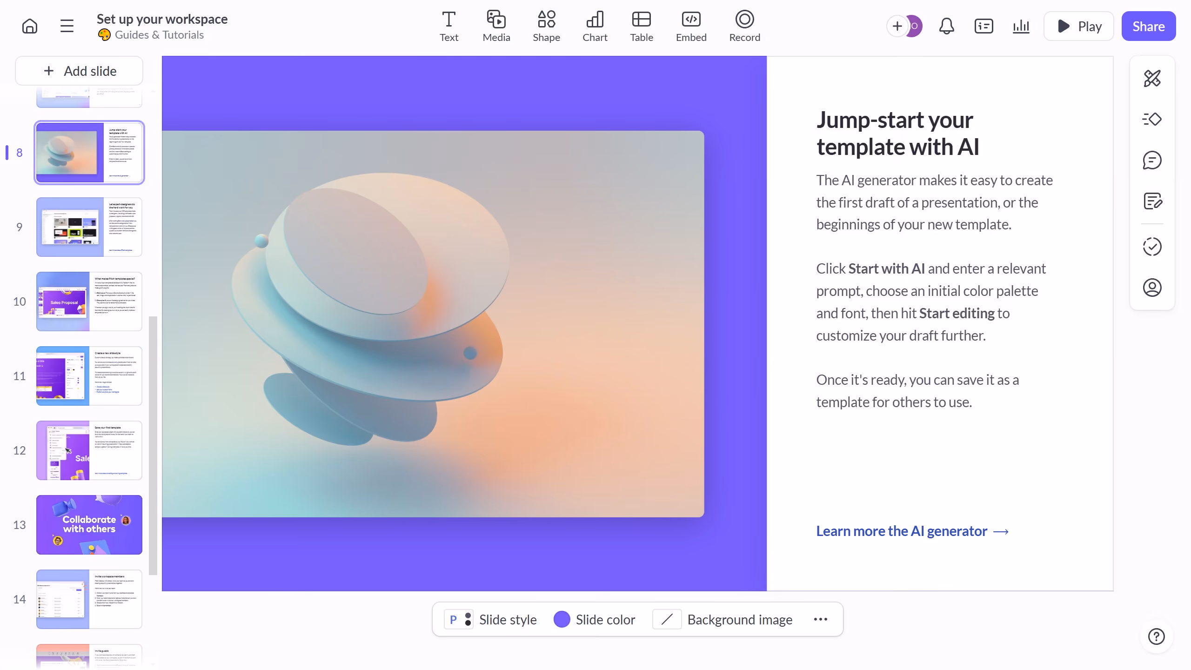Select slide 14 thumbnail

pyautogui.click(x=89, y=599)
